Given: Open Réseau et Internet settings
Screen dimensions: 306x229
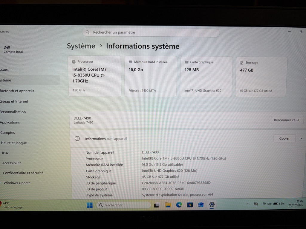Looking at the screenshot, I should (14, 101).
